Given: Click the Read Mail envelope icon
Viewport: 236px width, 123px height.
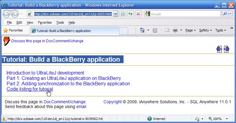Looking at the screenshot, I should pos(167,30).
